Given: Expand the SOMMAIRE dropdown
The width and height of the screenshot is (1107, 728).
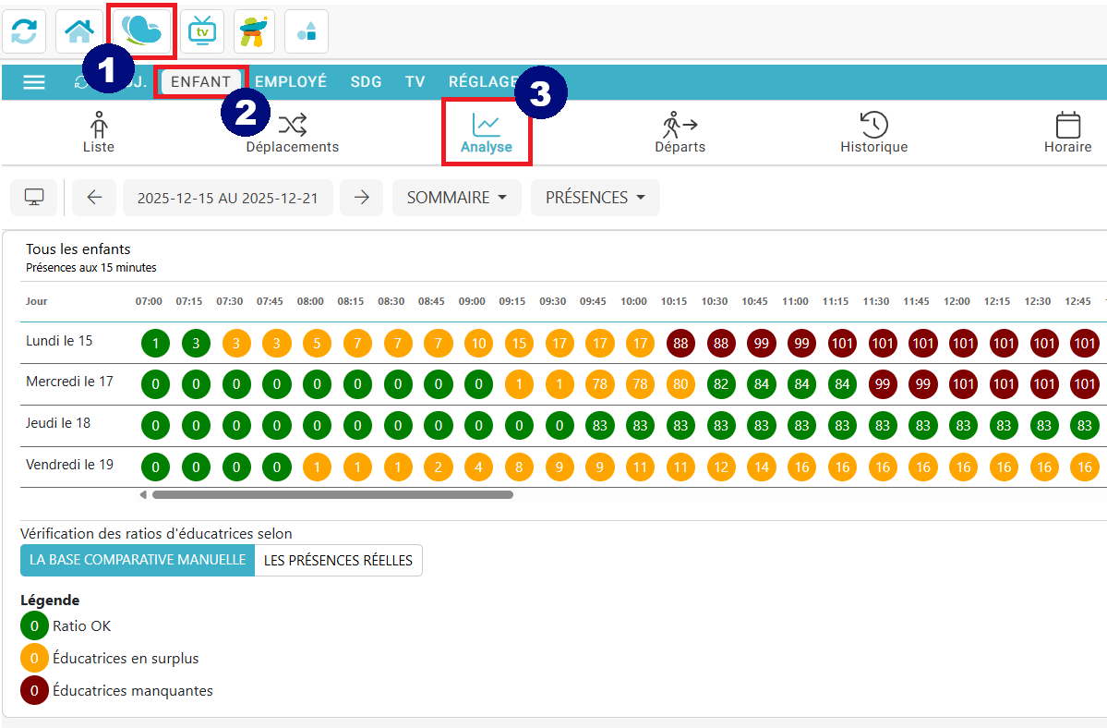Looking at the screenshot, I should 456,198.
